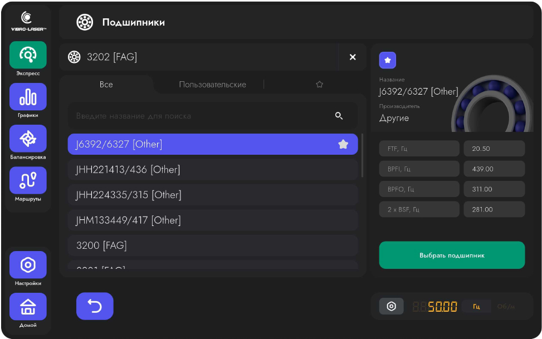This screenshot has width=542, height=339.
Task: Click the Другие manufacturer text
Action: (394, 118)
